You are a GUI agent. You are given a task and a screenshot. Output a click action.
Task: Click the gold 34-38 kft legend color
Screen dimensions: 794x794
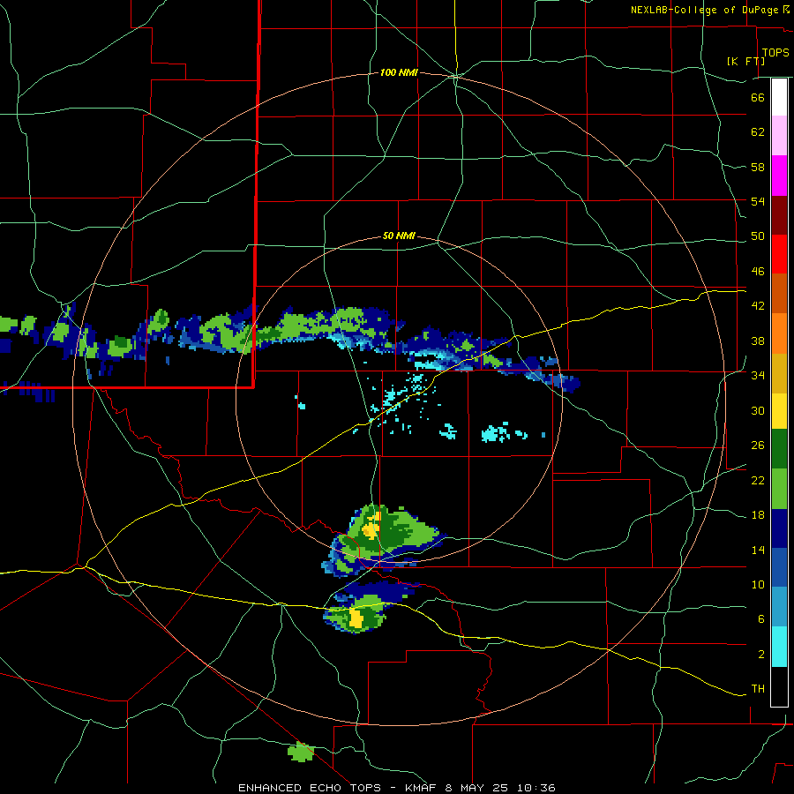click(x=779, y=373)
